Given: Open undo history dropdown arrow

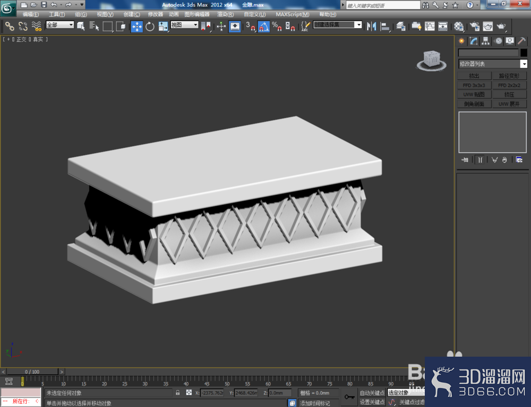Looking at the screenshot, I should coord(61,5).
